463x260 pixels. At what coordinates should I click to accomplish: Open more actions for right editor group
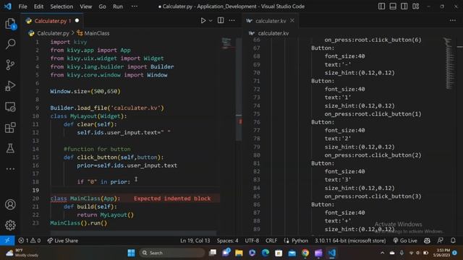coord(453,20)
